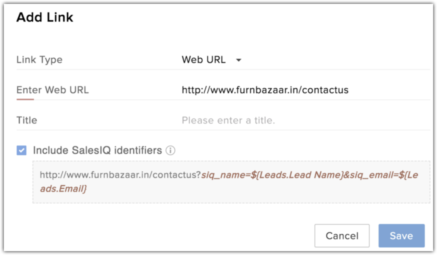Image resolution: width=437 pixels, height=255 pixels.
Task: Open the Web URL link type selector
Action: tap(204, 60)
